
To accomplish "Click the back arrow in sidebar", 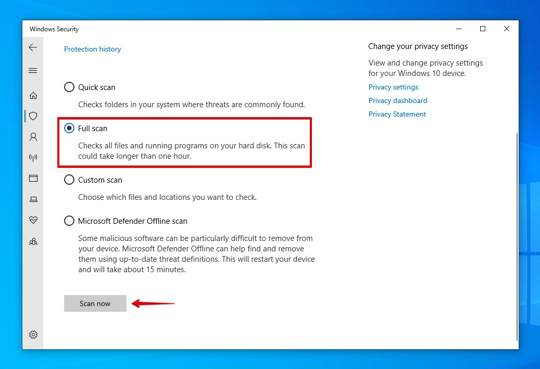I will [x=33, y=47].
